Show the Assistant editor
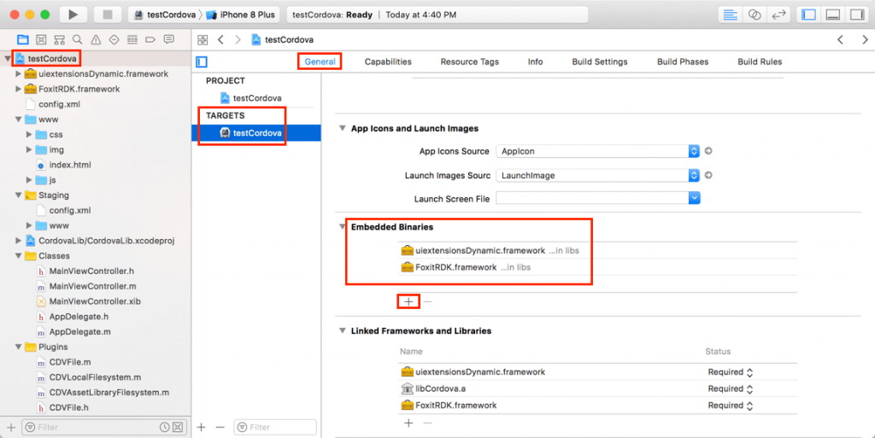This screenshot has height=438, width=875. pos(755,15)
